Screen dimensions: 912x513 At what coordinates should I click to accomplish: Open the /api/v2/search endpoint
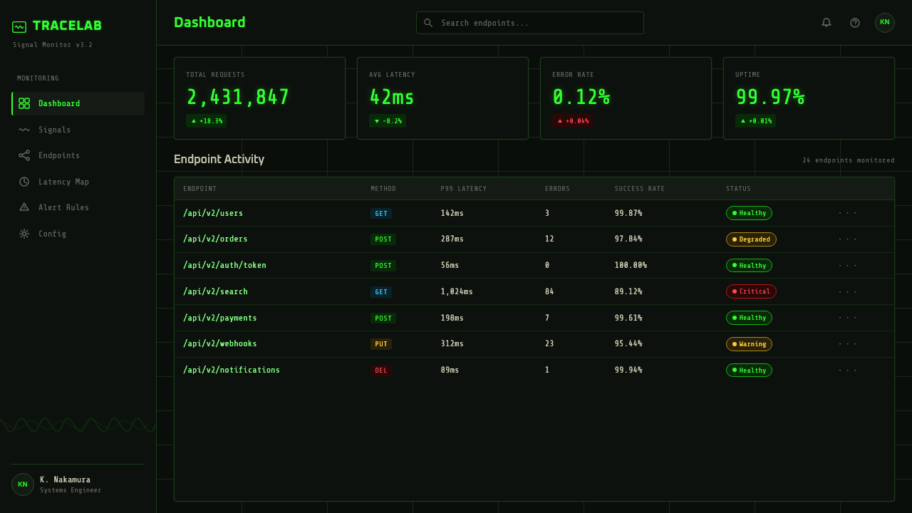click(215, 291)
